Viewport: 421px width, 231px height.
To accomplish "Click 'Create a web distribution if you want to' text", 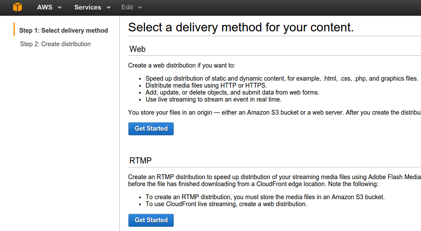I will (x=181, y=65).
